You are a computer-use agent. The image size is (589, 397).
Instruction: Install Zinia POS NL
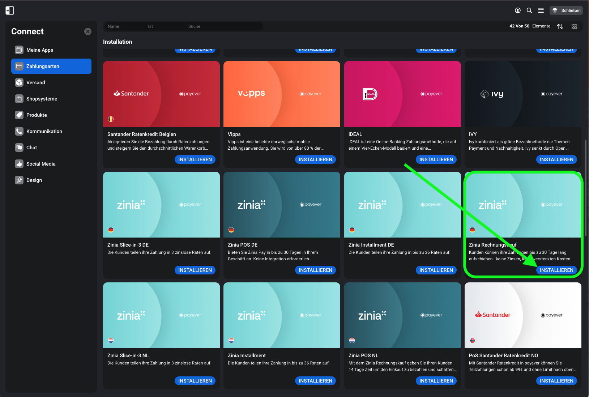(436, 381)
